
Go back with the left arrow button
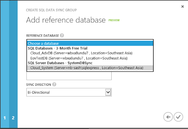coord(168,117)
